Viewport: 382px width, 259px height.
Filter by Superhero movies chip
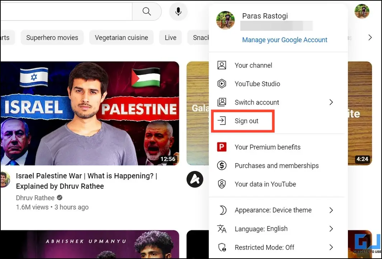click(52, 38)
